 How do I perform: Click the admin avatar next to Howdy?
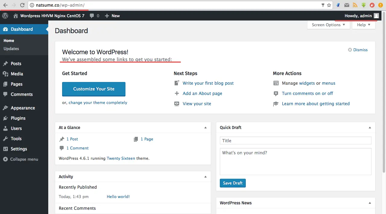(376, 16)
